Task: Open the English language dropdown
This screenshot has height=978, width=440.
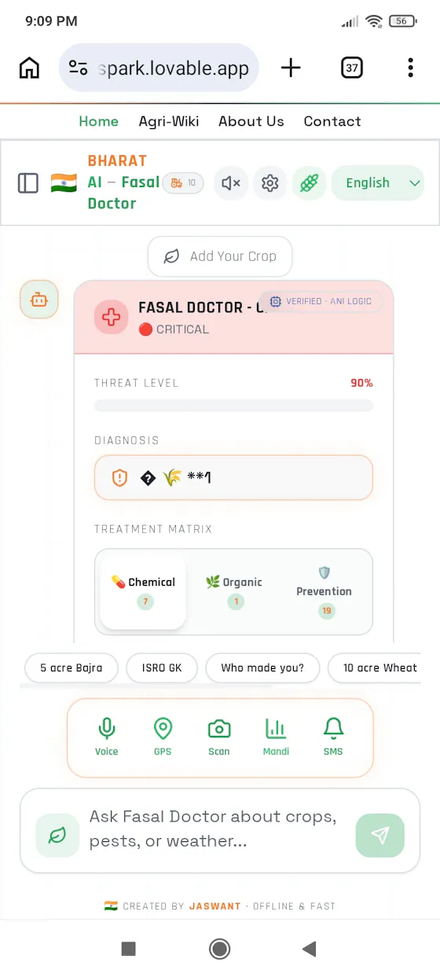Action: pos(377,183)
